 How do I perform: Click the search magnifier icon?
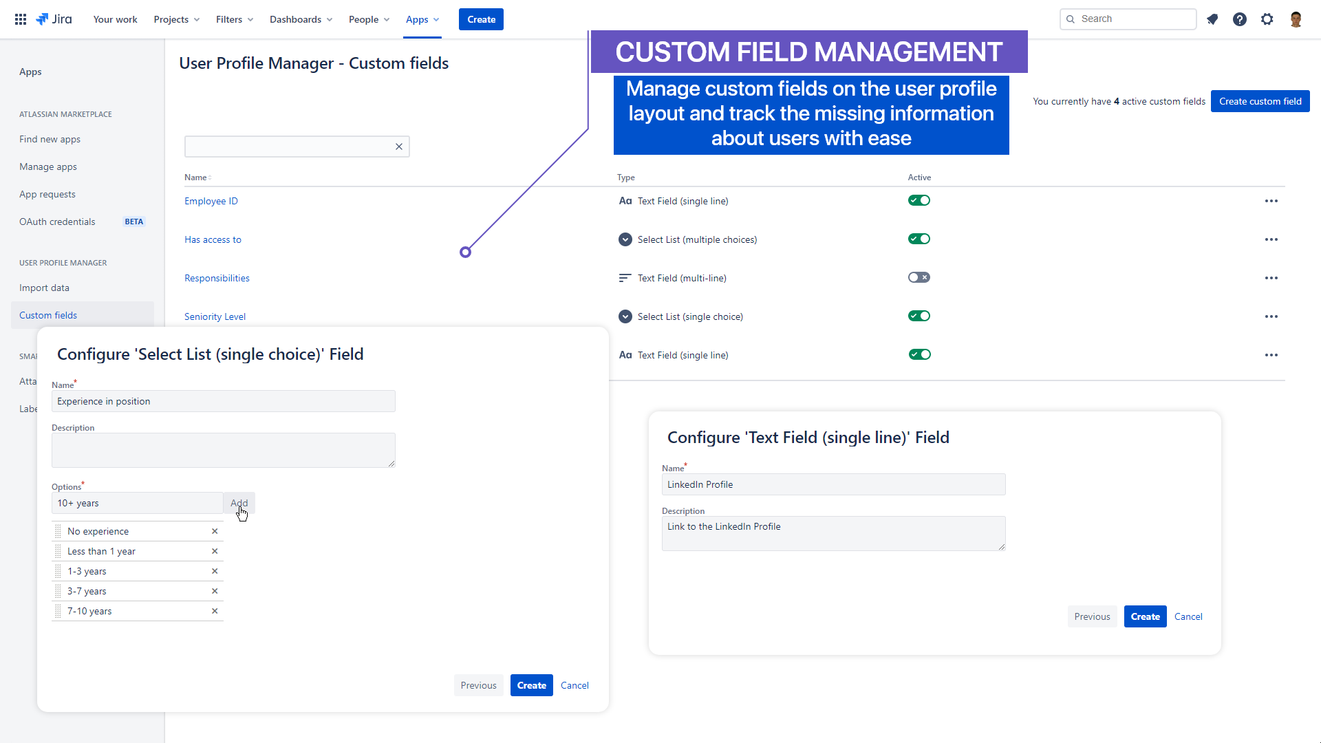tap(1071, 19)
